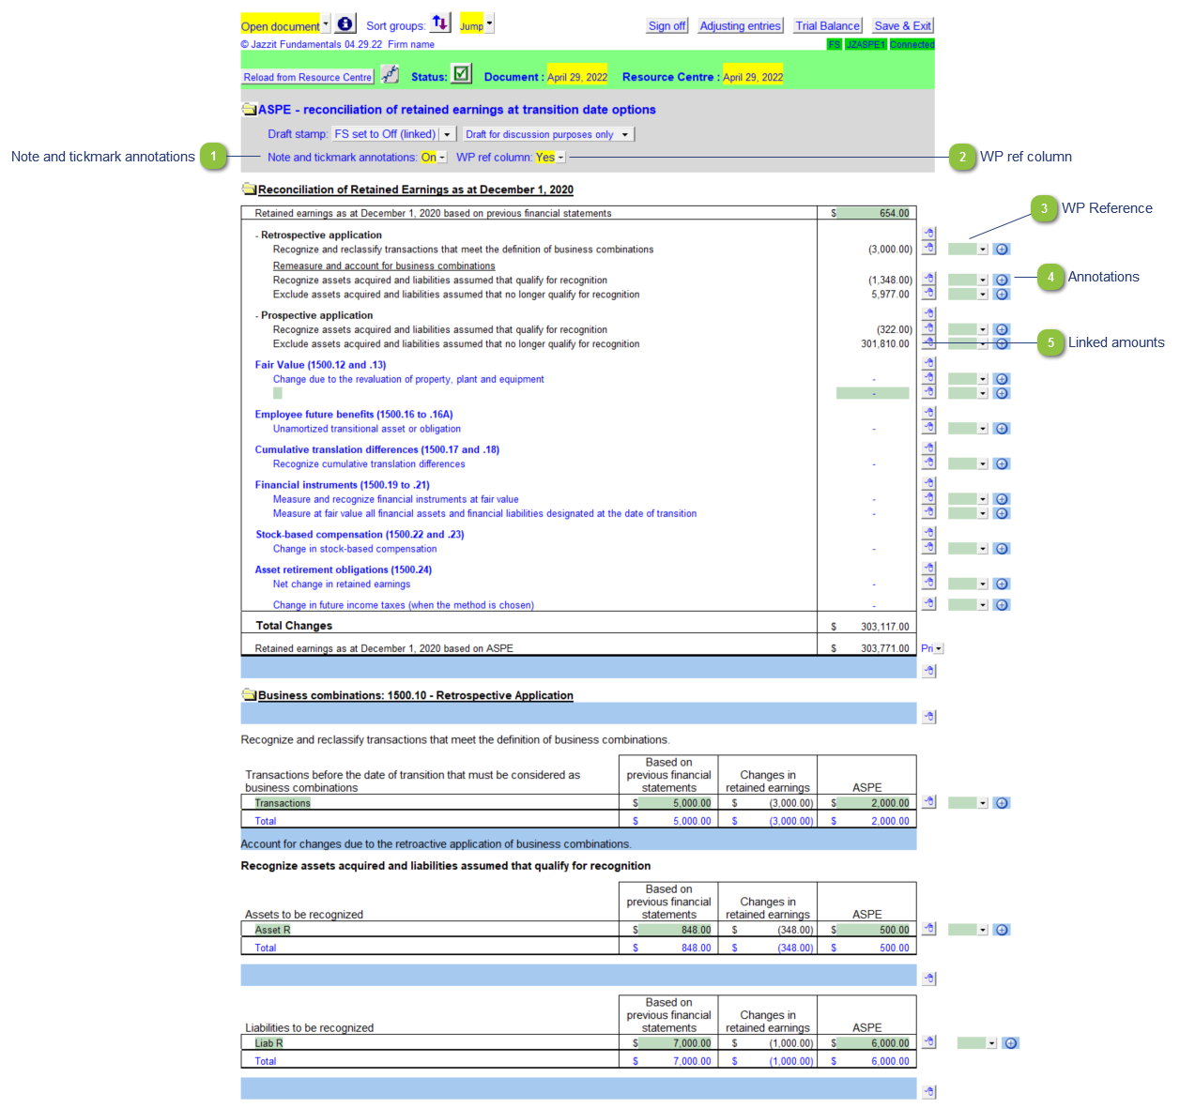Viewport: 1180px width, 1108px height.
Task: Click the 6,000.00 ASPE input cell
Action: 873,1043
